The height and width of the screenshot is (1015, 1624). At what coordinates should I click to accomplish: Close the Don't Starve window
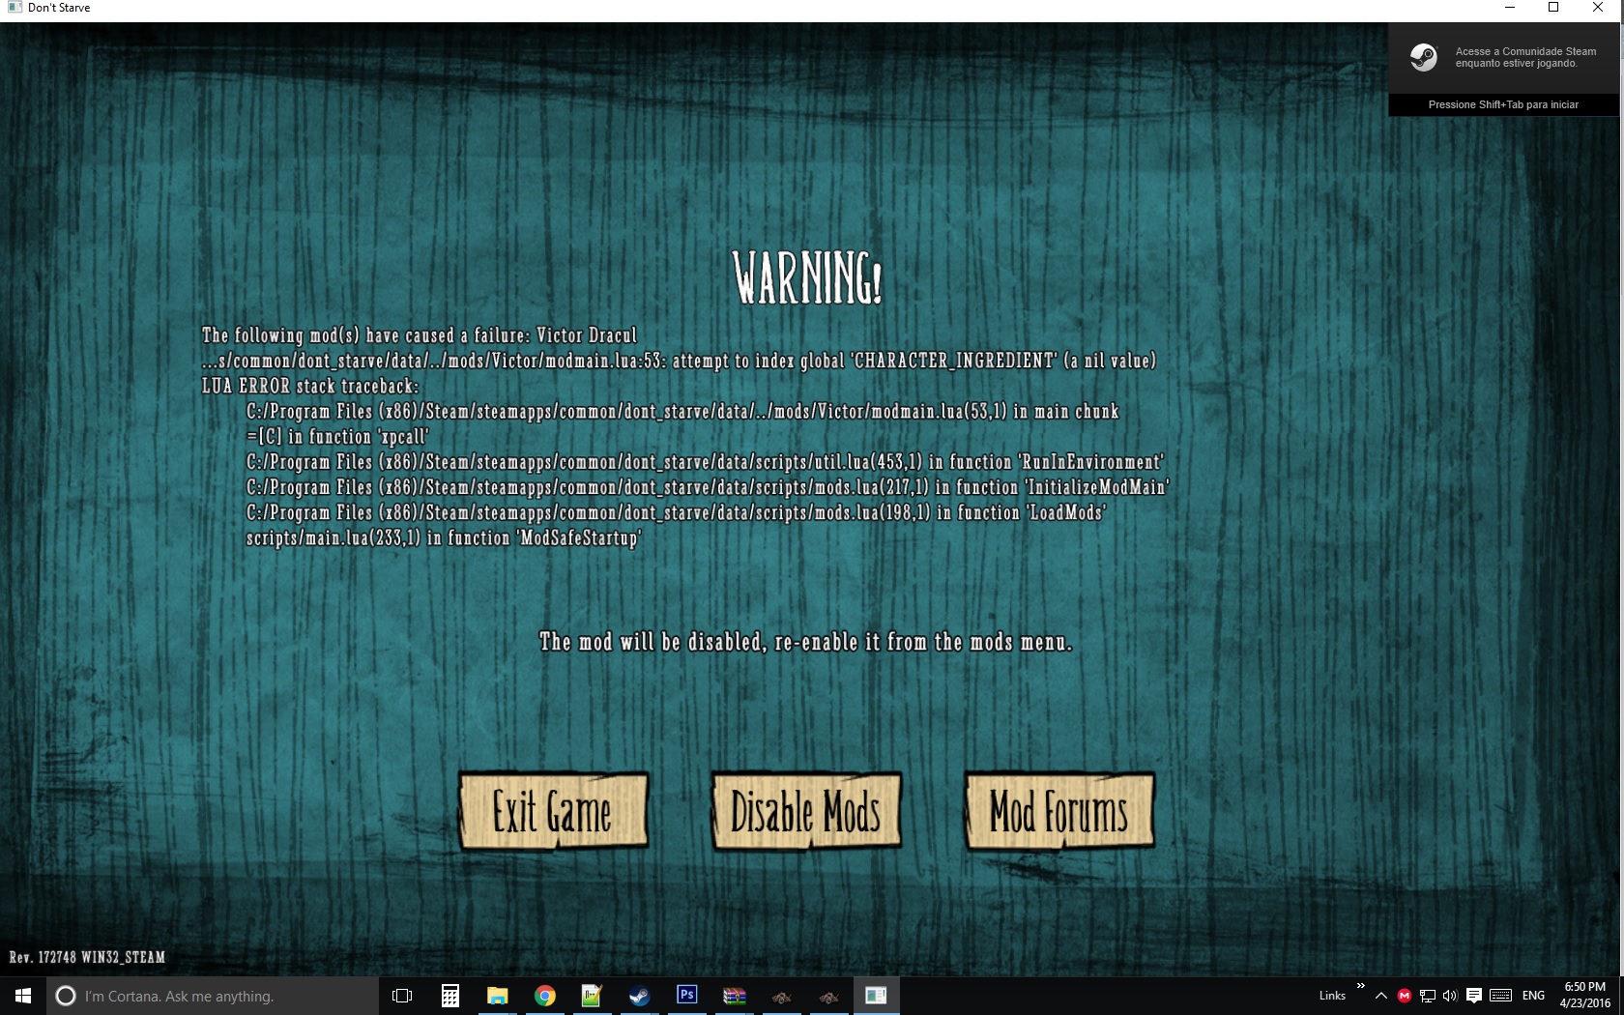pos(1598,8)
